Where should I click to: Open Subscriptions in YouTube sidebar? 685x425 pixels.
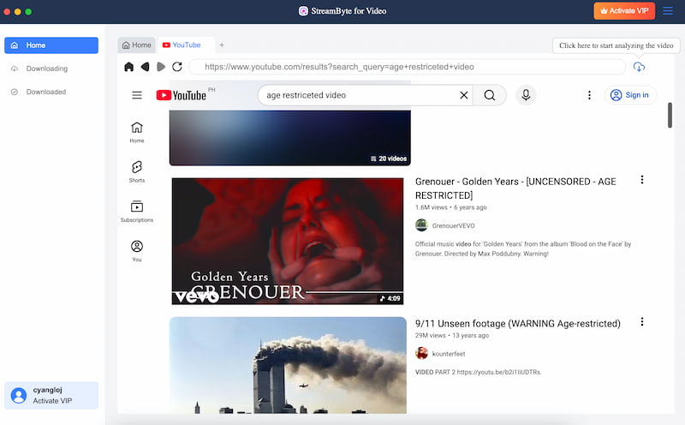[137, 212]
